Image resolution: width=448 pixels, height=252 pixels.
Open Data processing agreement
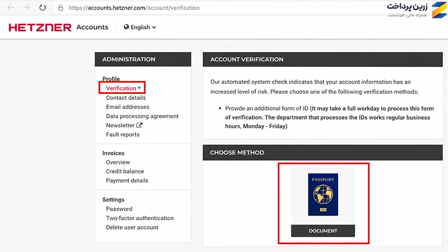point(142,116)
